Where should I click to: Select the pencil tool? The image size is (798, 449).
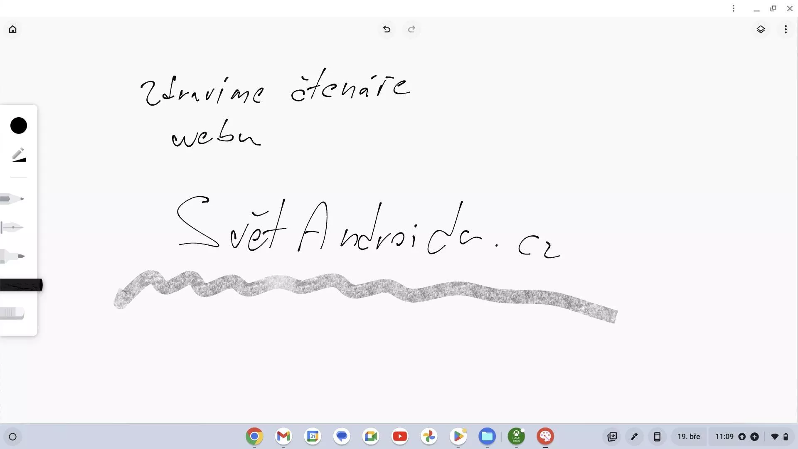click(12, 199)
